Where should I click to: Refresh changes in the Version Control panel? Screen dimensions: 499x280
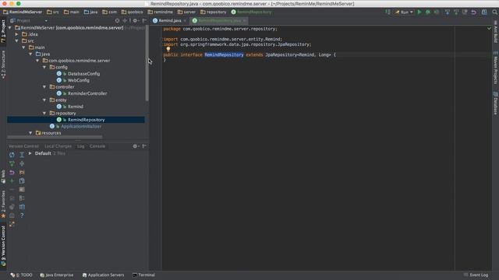click(12, 155)
